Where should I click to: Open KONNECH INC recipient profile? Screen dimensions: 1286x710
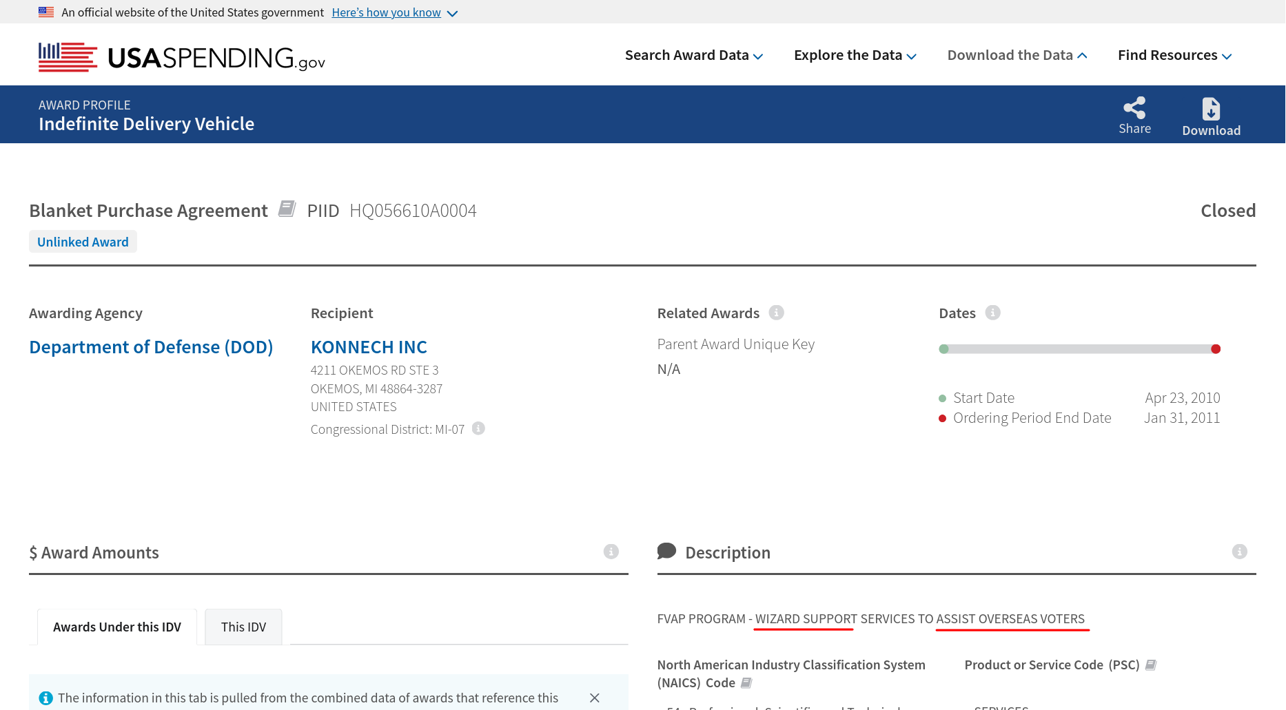[369, 347]
